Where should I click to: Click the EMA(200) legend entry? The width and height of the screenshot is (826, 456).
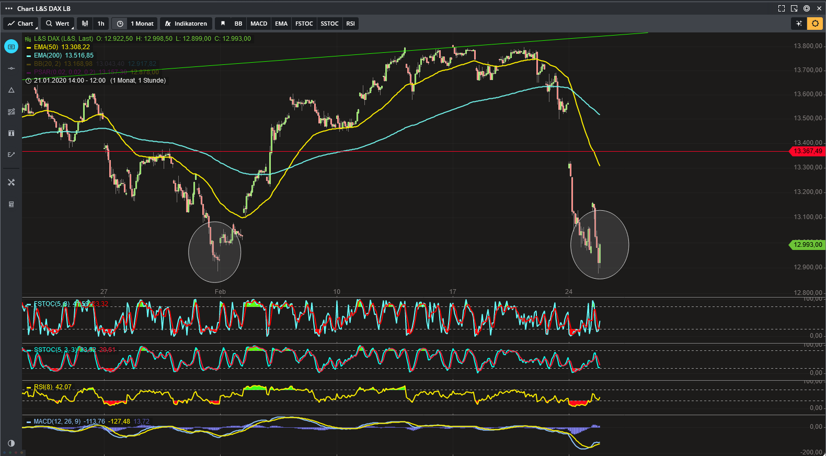(x=60, y=55)
